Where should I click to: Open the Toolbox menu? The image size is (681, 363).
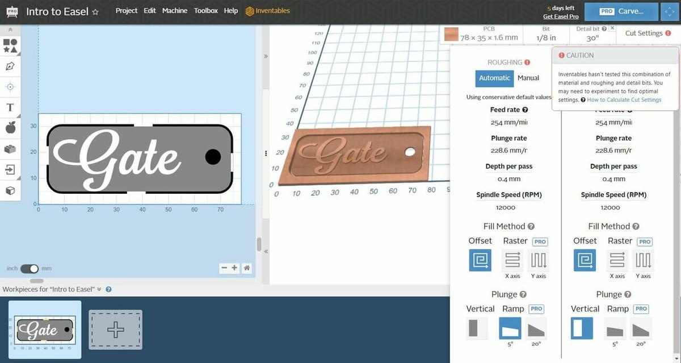click(x=206, y=11)
